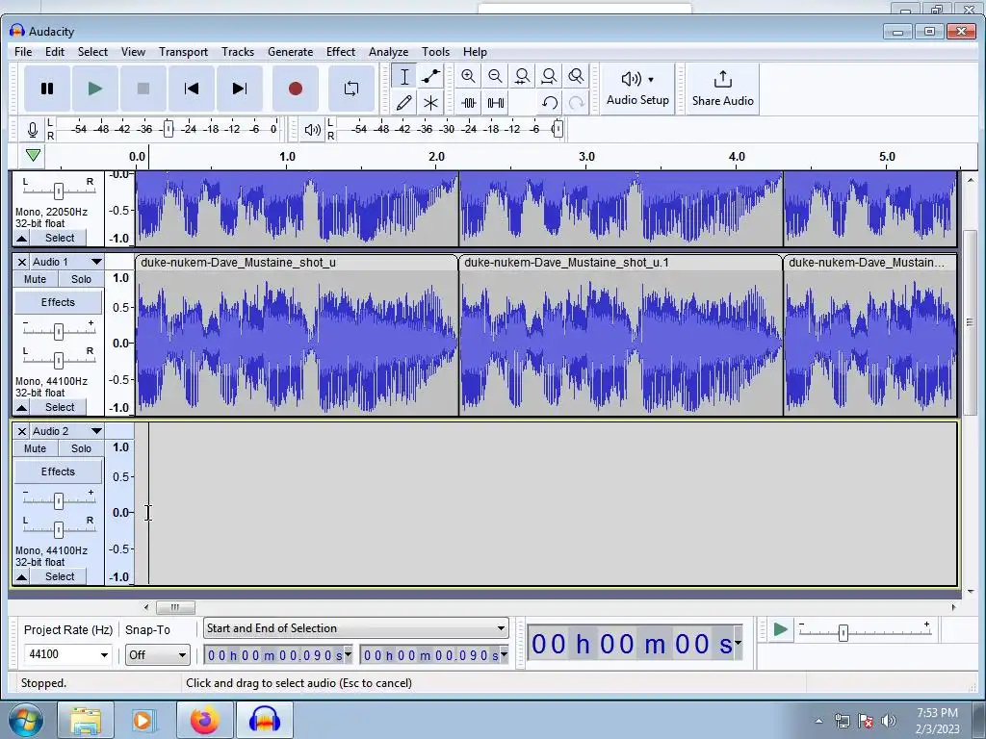
Task: Click the playback meter speaker icon
Action: pyautogui.click(x=313, y=130)
